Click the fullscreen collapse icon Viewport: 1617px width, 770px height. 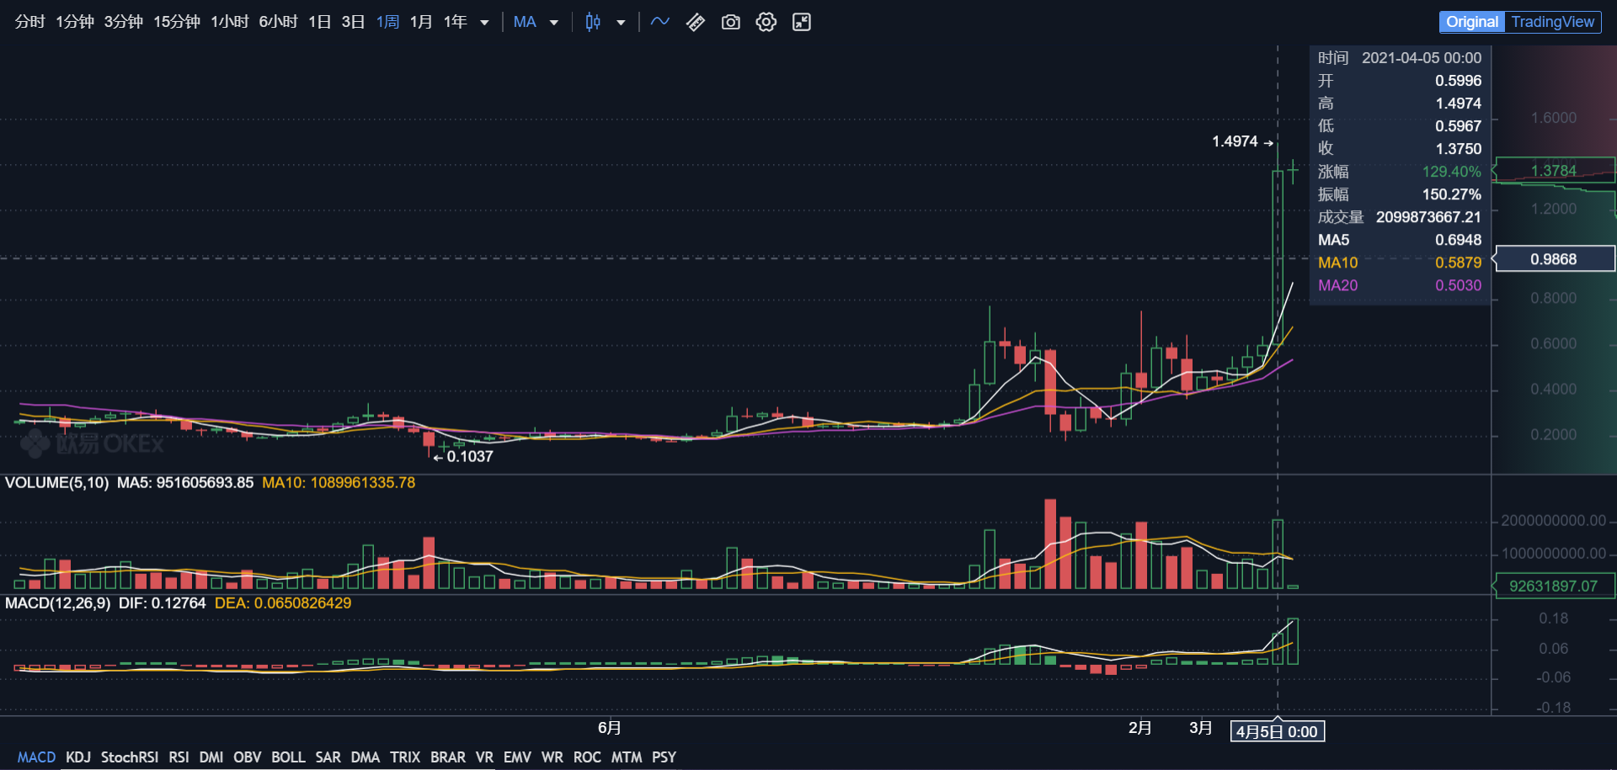pos(802,22)
